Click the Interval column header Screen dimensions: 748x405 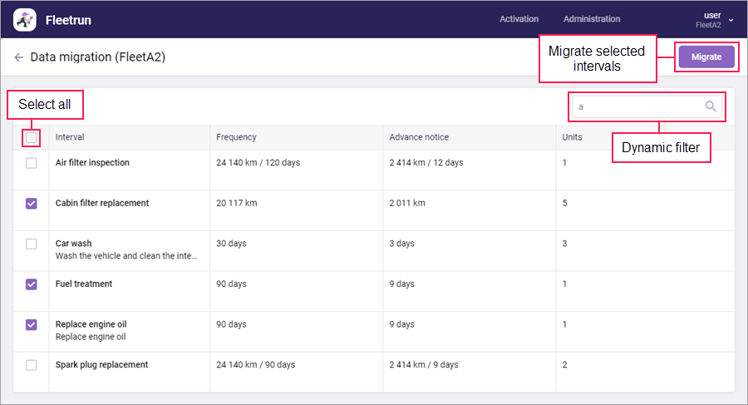(70, 137)
